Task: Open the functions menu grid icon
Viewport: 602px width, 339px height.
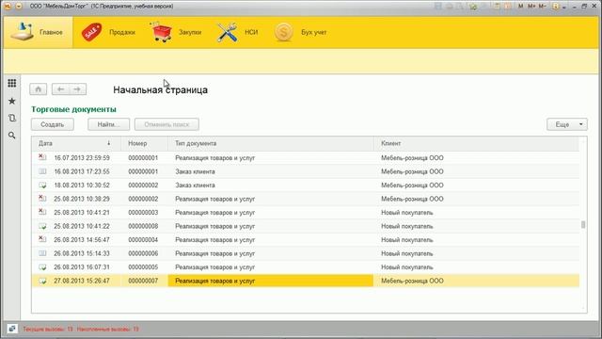Action: 12,83
